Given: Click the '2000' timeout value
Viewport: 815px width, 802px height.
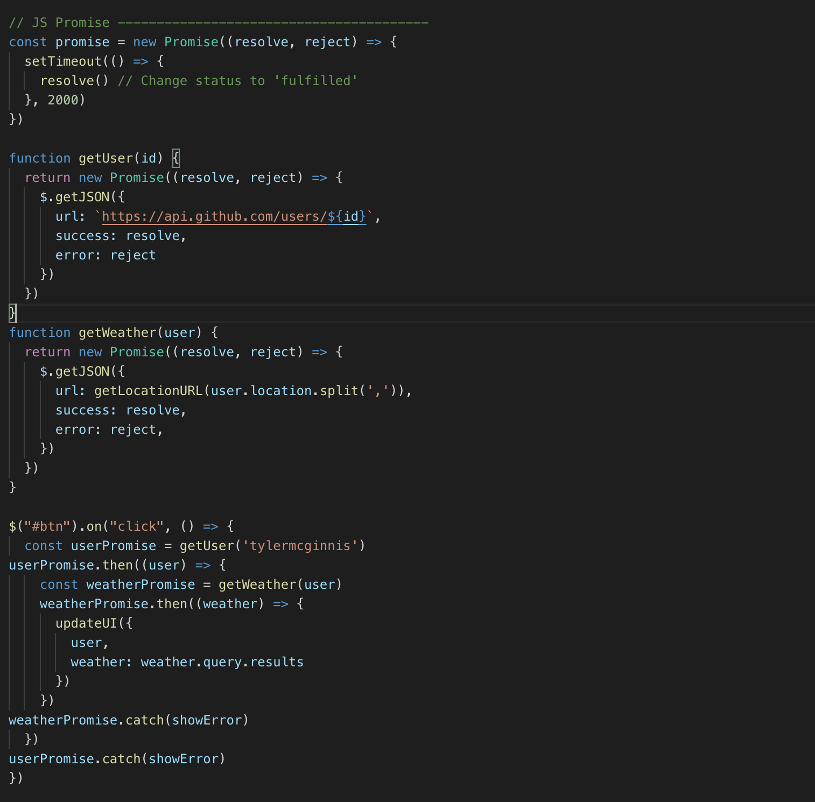Looking at the screenshot, I should [x=63, y=100].
